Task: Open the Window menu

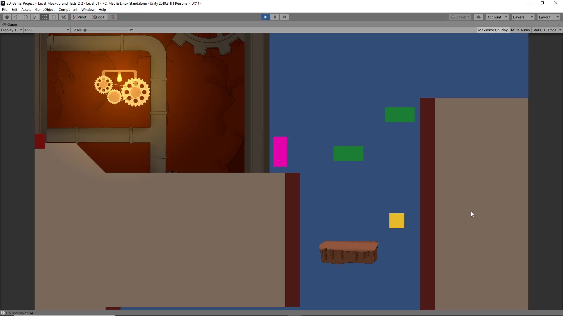Action: pyautogui.click(x=88, y=9)
